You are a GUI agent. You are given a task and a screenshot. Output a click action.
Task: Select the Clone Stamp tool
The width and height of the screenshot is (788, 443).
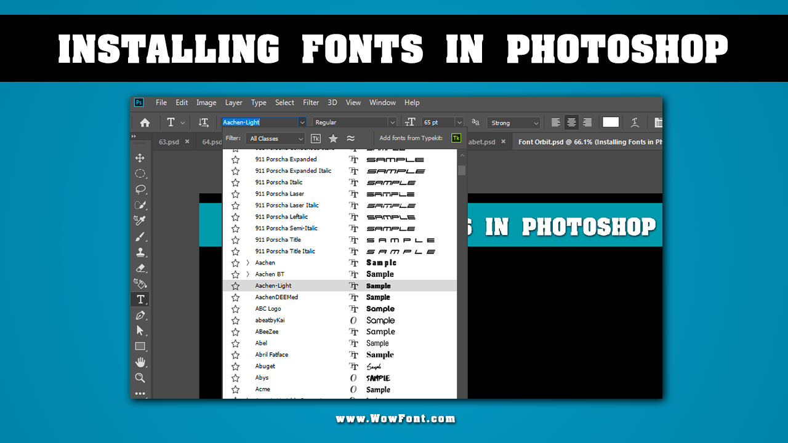140,252
